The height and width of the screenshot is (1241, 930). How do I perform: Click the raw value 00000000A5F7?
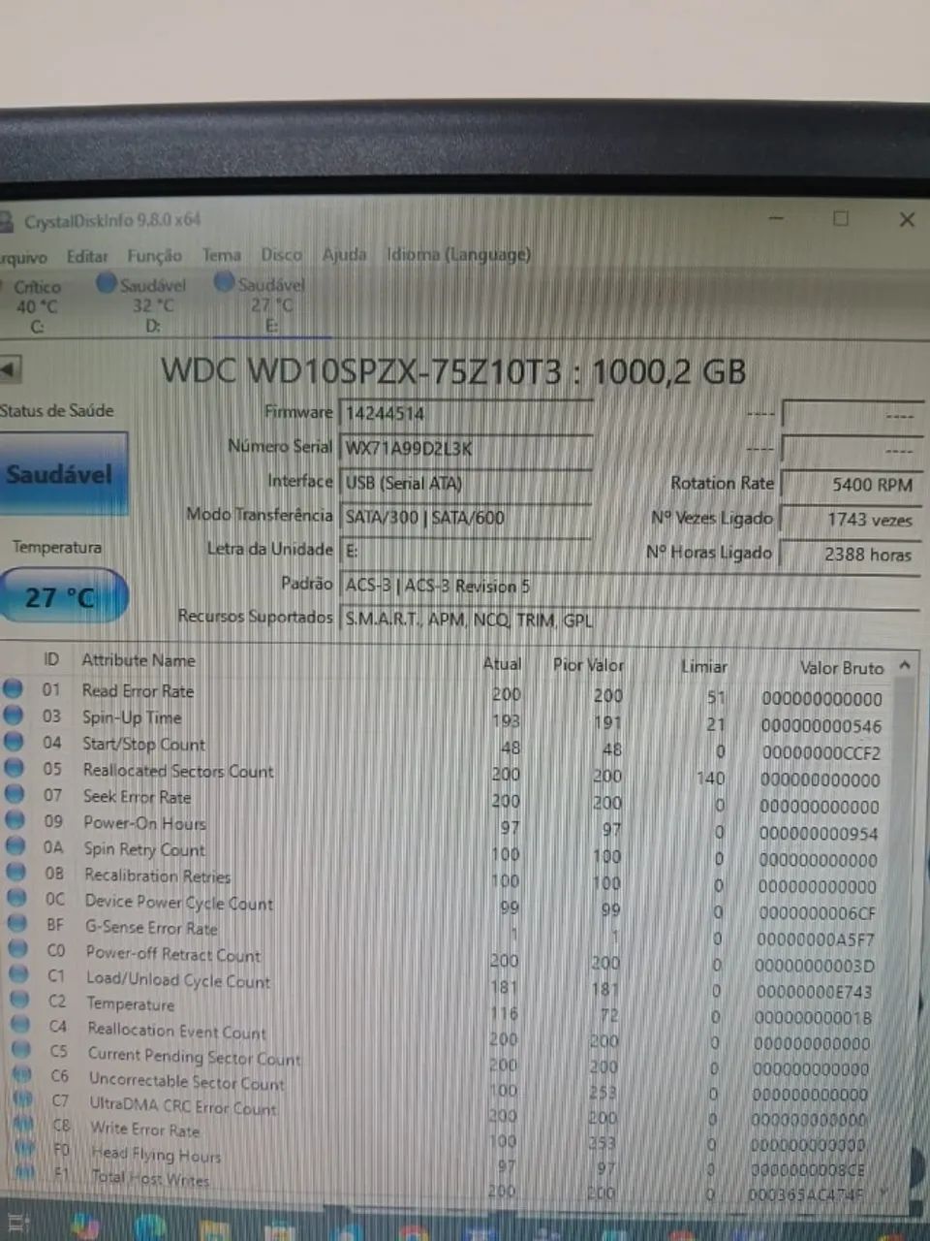tap(816, 939)
